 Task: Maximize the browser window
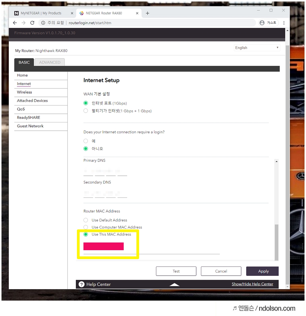(x=271, y=10)
